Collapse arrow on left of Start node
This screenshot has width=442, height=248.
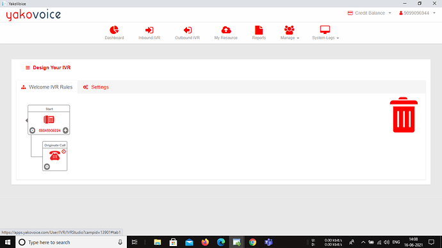click(26, 120)
